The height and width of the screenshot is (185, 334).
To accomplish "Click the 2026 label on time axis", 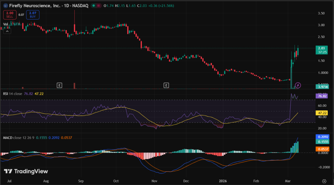I will click(x=223, y=180).
